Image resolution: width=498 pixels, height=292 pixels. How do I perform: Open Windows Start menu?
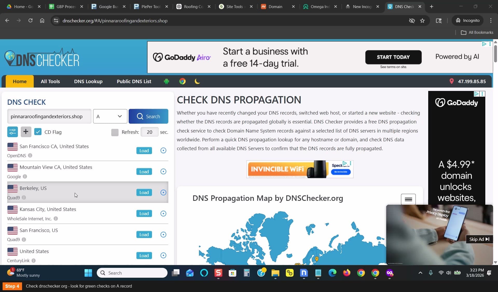[88, 273]
